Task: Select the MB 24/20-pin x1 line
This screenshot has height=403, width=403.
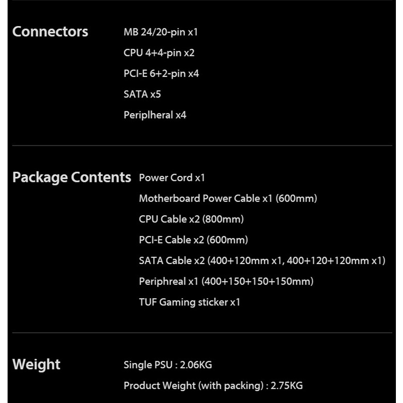Action: point(160,32)
